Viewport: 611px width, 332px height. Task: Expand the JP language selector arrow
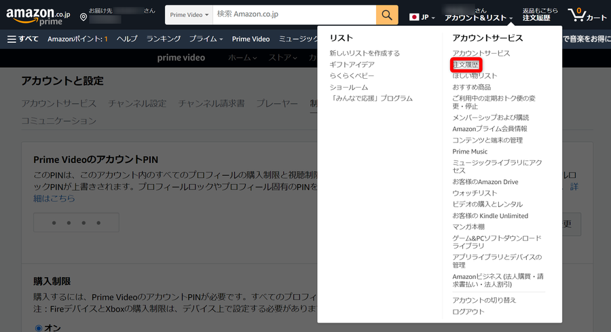(x=433, y=18)
